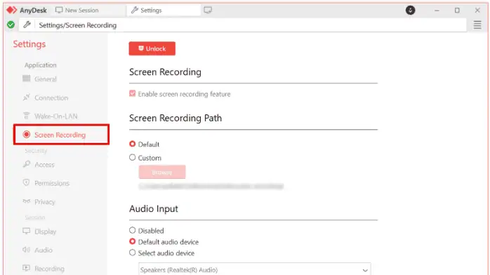This screenshot has height=275, width=490.
Task: Open the hamburger main menu
Action: pyautogui.click(x=477, y=25)
